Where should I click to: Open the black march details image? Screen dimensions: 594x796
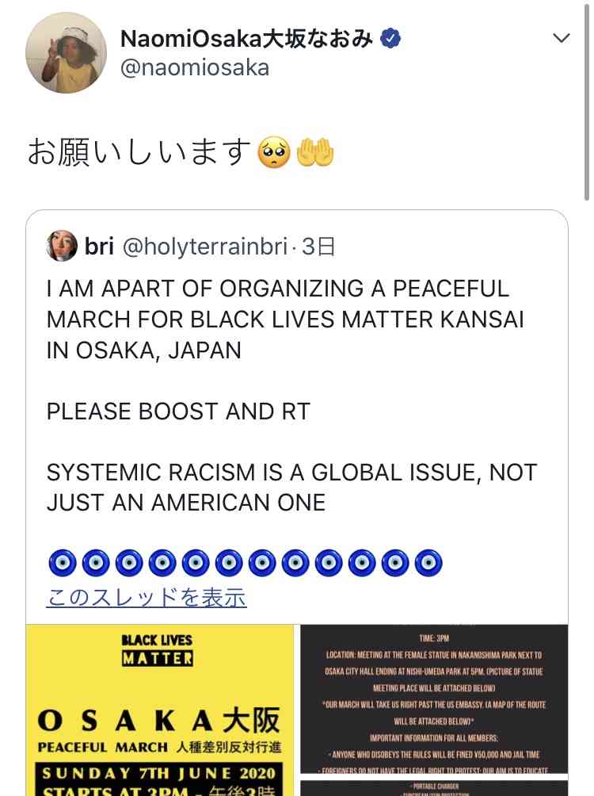coord(434,698)
